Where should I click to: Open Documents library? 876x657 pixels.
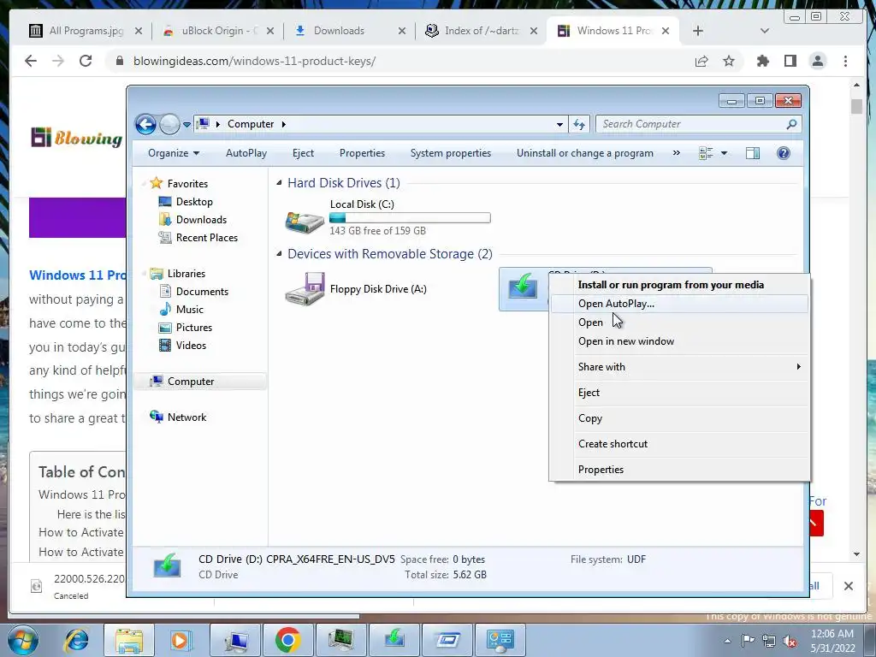pos(202,291)
